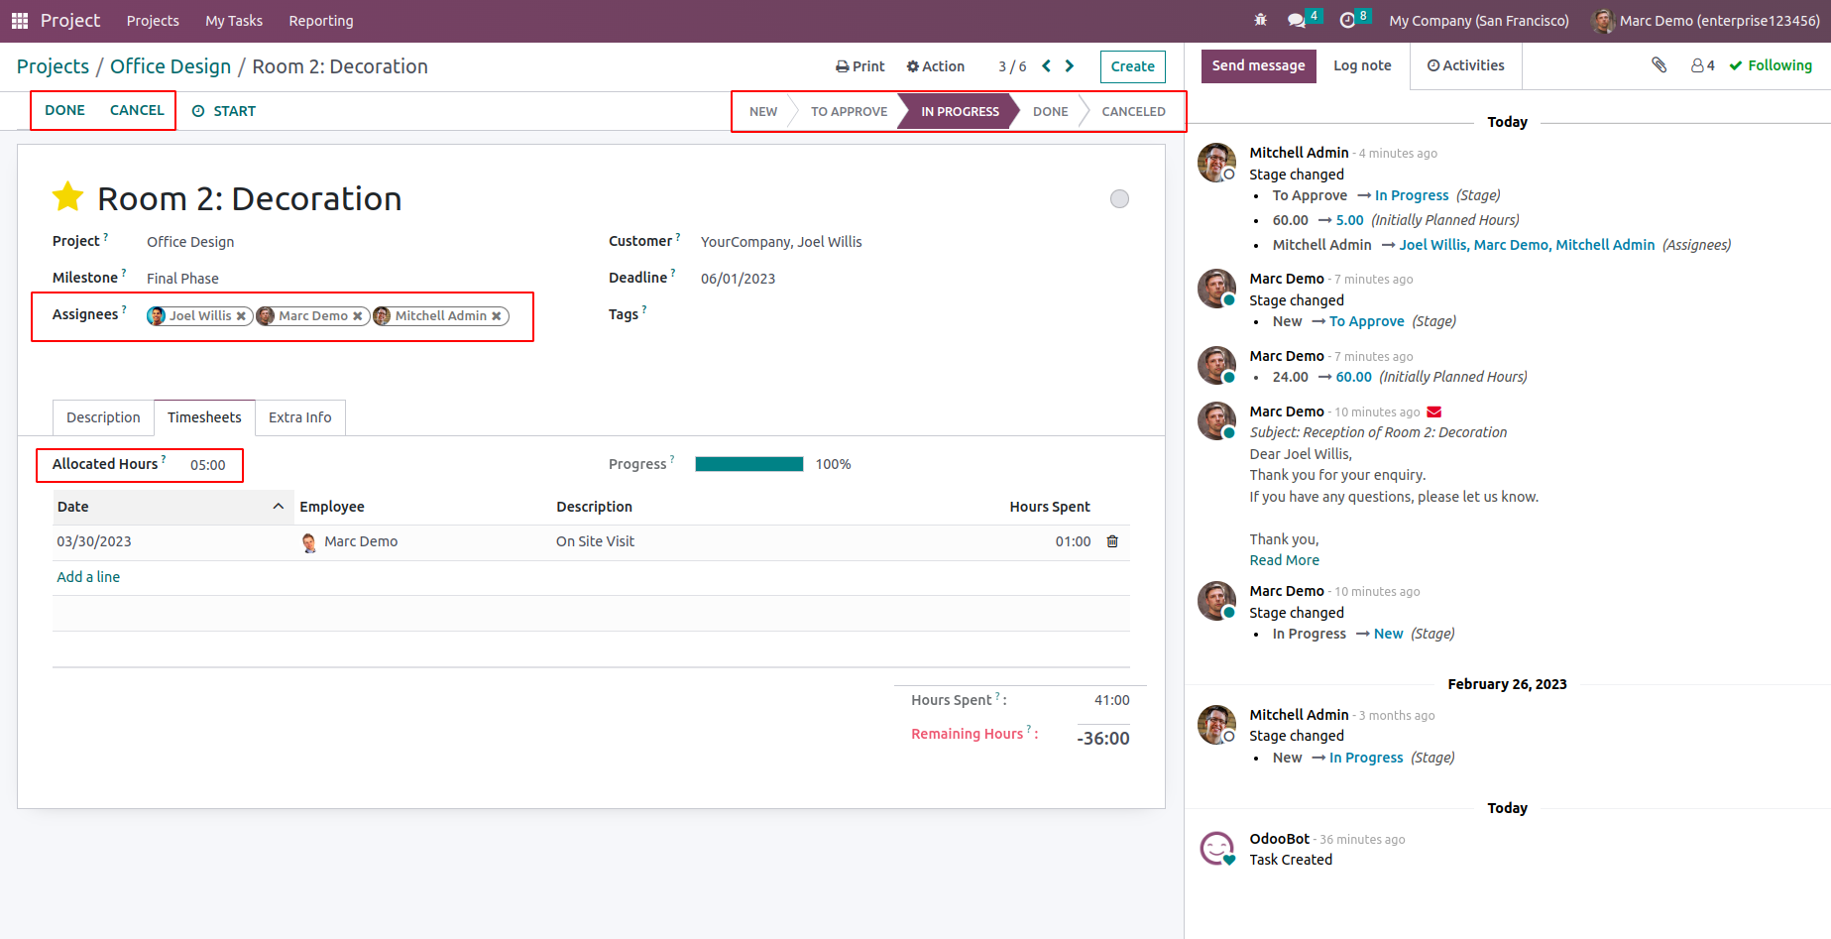
Task: Move task to the DONE stage in status bar
Action: pos(1050,111)
